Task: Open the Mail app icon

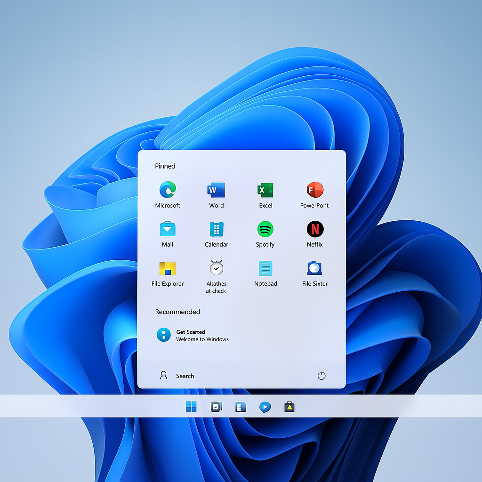Action: click(168, 229)
